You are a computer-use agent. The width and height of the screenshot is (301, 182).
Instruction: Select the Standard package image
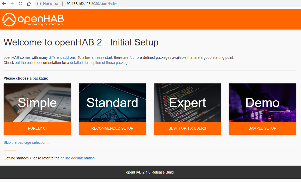coord(112,103)
